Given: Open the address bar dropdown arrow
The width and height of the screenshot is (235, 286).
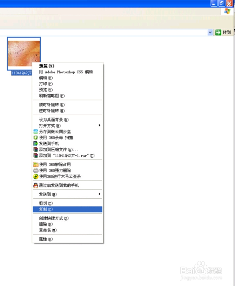Looking at the screenshot, I should [x=210, y=33].
